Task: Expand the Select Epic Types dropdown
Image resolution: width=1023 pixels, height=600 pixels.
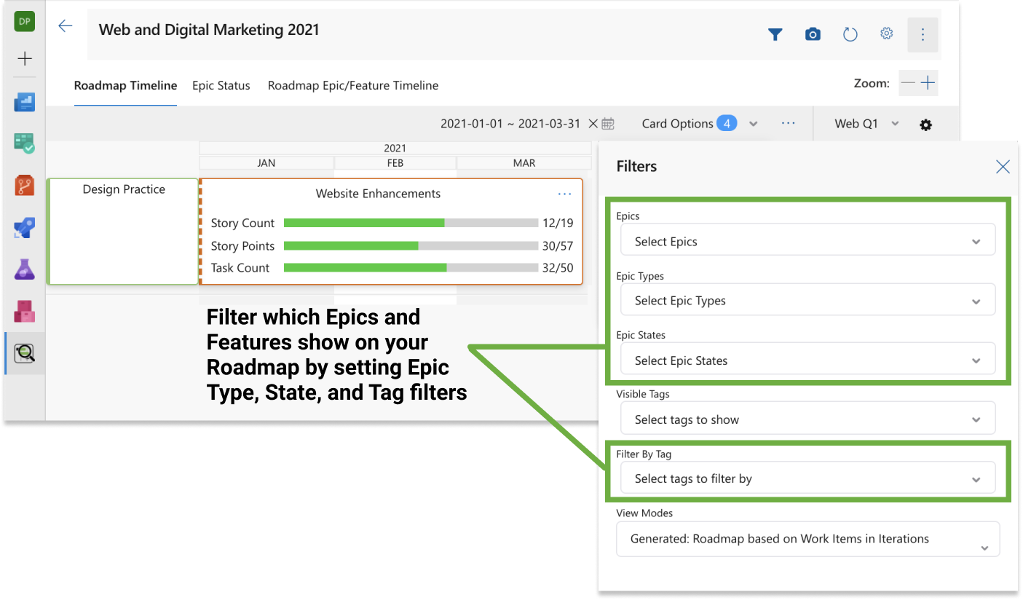Action: 808,299
